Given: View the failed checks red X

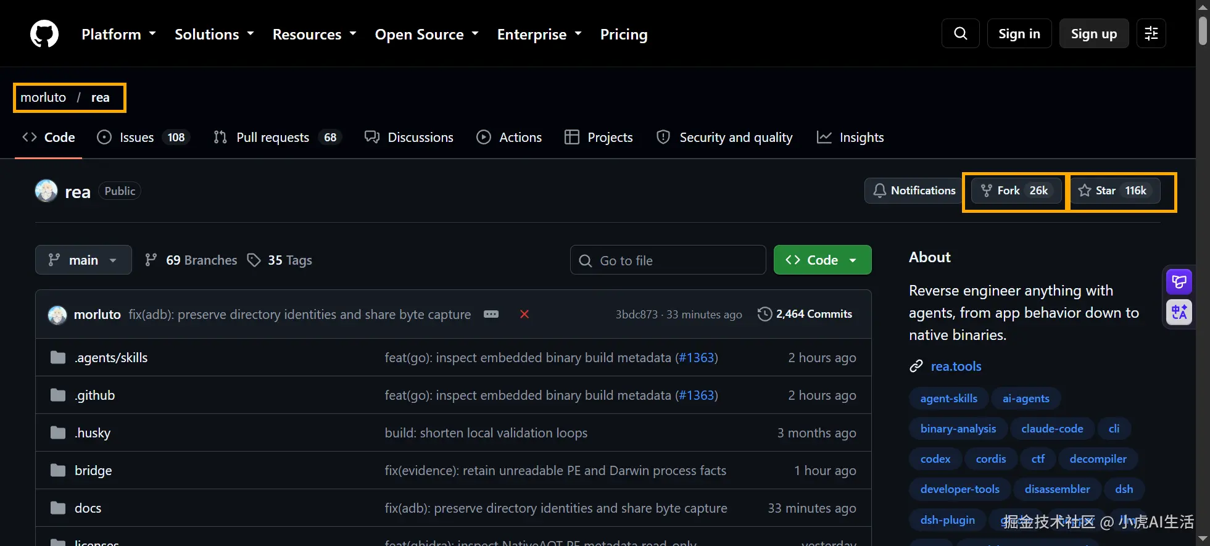Looking at the screenshot, I should coord(524,314).
